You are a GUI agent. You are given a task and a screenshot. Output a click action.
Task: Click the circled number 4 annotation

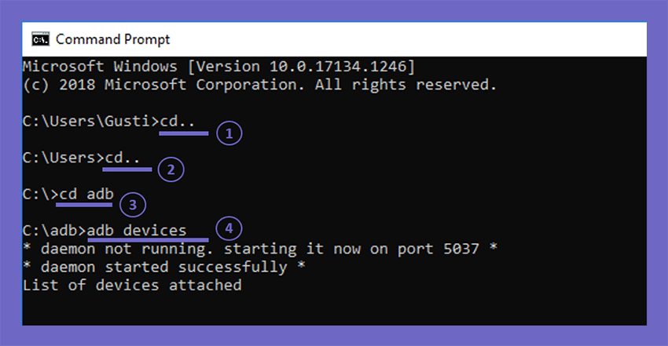[x=229, y=228]
